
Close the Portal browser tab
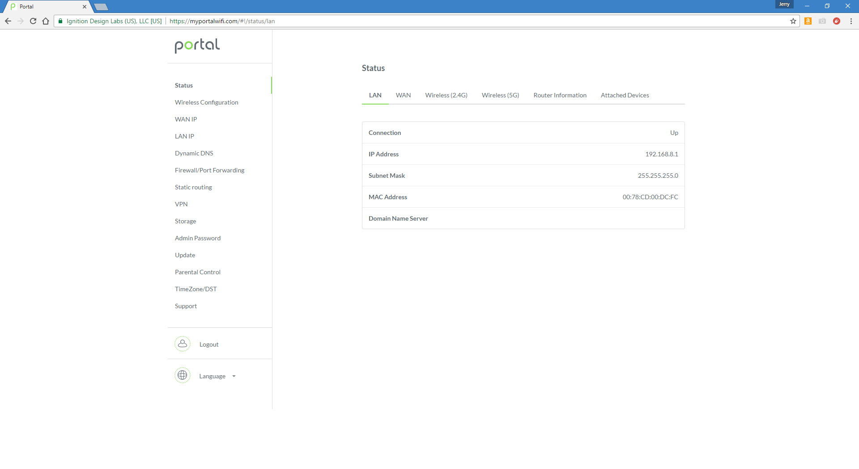pos(85,7)
